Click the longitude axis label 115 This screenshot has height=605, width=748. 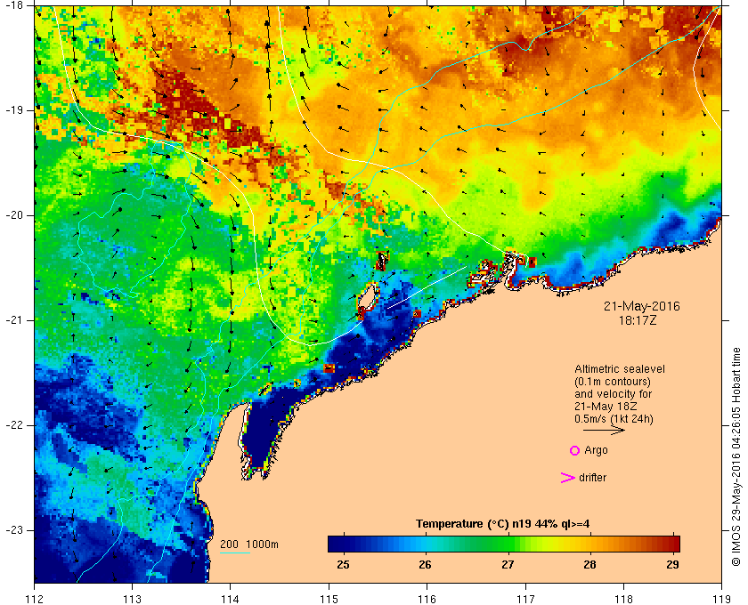329,598
